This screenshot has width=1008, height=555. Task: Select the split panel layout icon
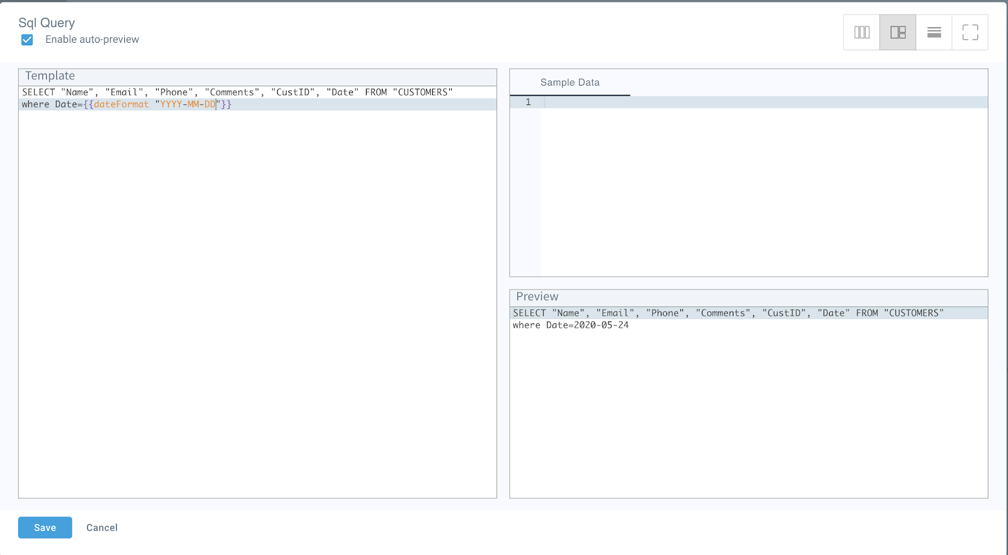tap(898, 32)
